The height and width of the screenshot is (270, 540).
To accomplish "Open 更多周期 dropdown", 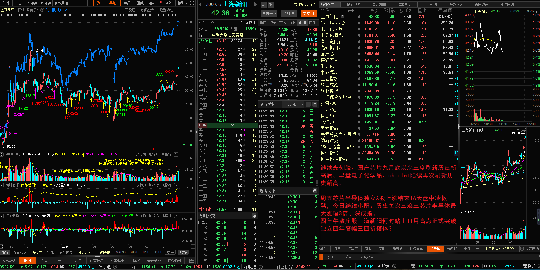I will coord(62,3).
